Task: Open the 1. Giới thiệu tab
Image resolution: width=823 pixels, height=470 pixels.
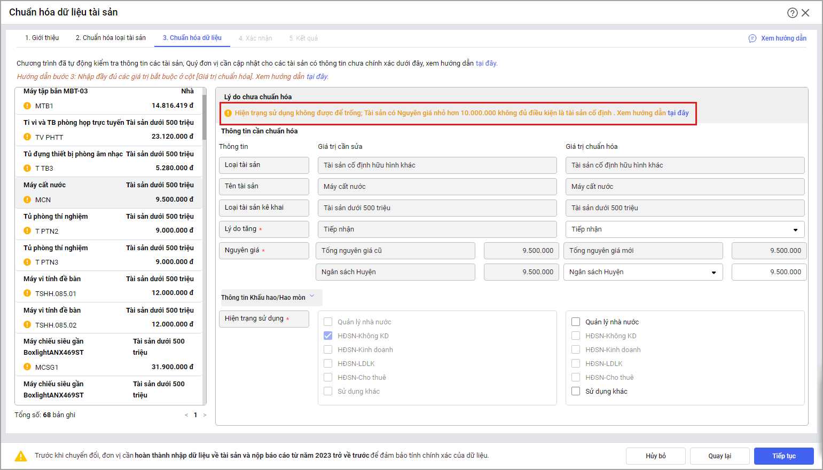Action: tap(42, 38)
